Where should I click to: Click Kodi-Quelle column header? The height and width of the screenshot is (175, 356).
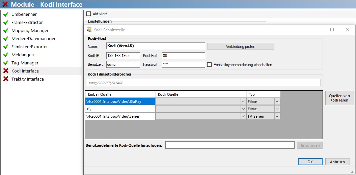tap(201, 94)
